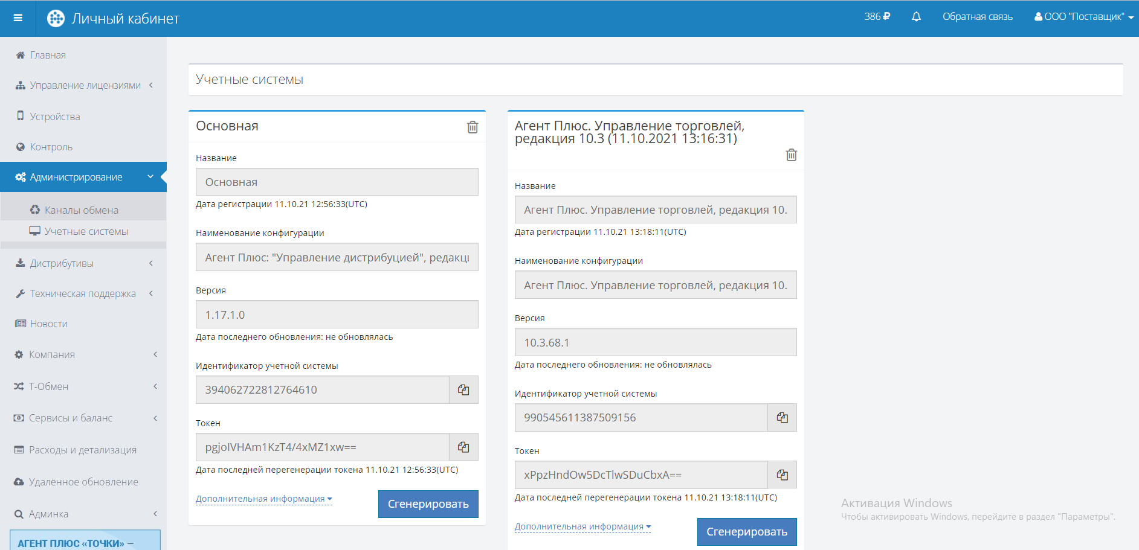Open Расходы и детализация section
The height and width of the screenshot is (550, 1139).
[83, 450]
